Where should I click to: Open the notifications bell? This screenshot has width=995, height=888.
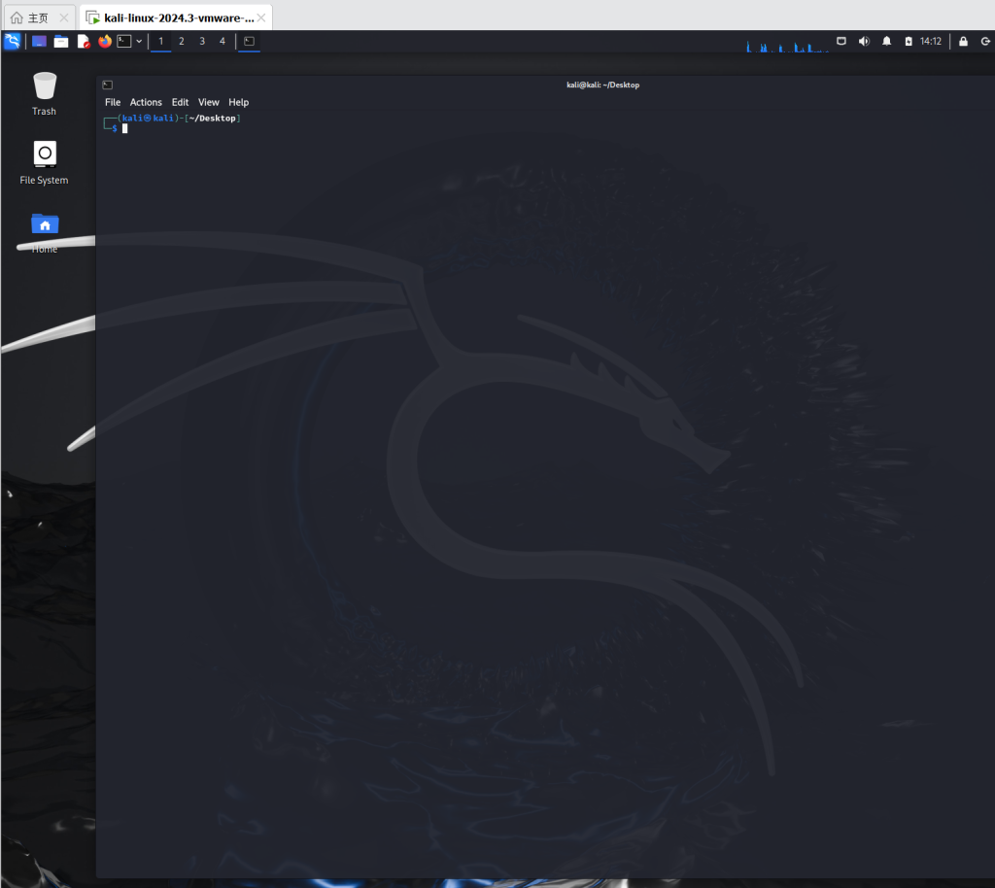[886, 41]
